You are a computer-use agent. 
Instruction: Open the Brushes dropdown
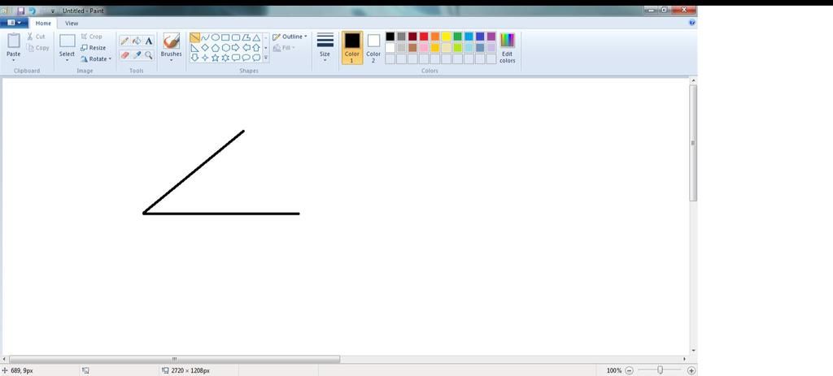[x=171, y=60]
